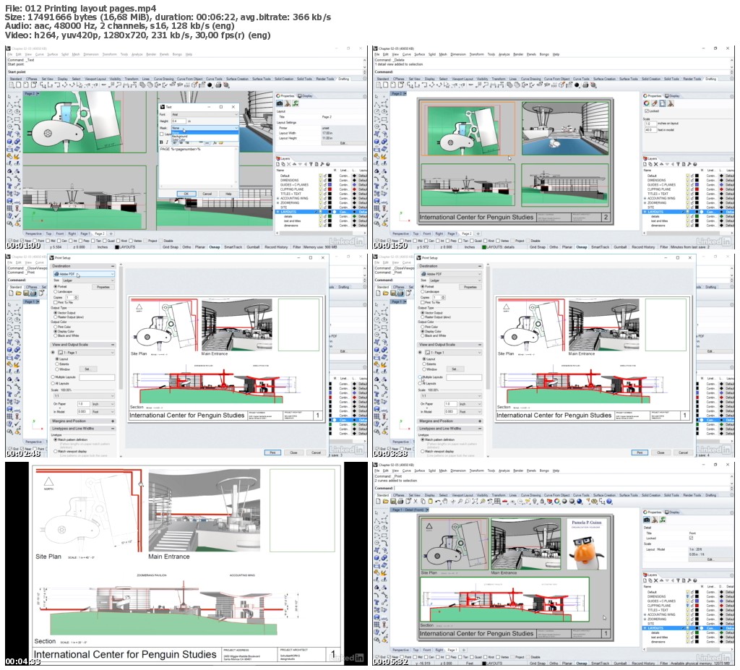The image size is (740, 670).
Task: Expand Margins and Position in the 00:02:48 Print Setup
Action: point(113,421)
